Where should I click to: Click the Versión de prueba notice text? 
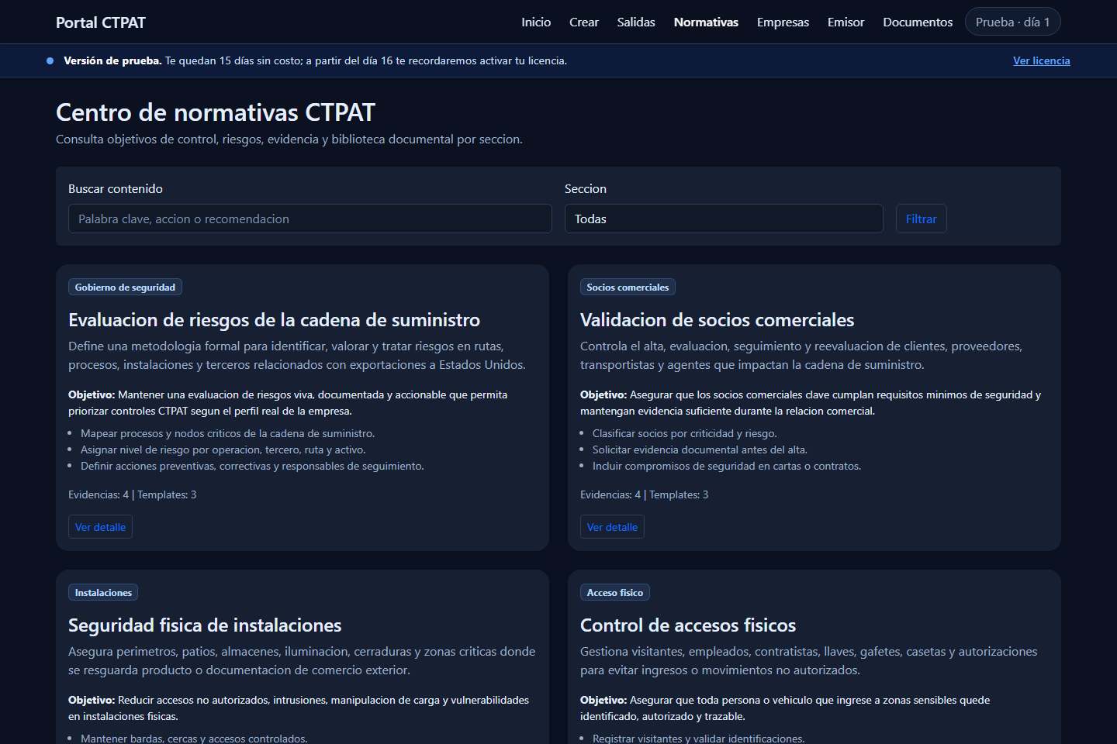(x=316, y=60)
